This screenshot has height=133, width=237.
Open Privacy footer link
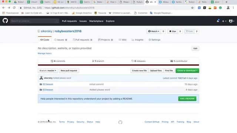(71, 122)
